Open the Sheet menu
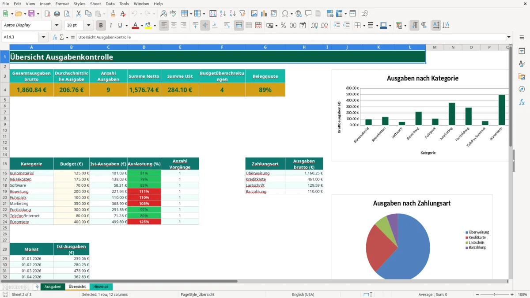Screen dimensions: 530x298 [95, 4]
